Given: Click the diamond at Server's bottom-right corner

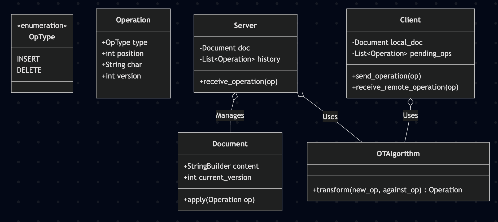Looking at the screenshot, I should (300, 94).
